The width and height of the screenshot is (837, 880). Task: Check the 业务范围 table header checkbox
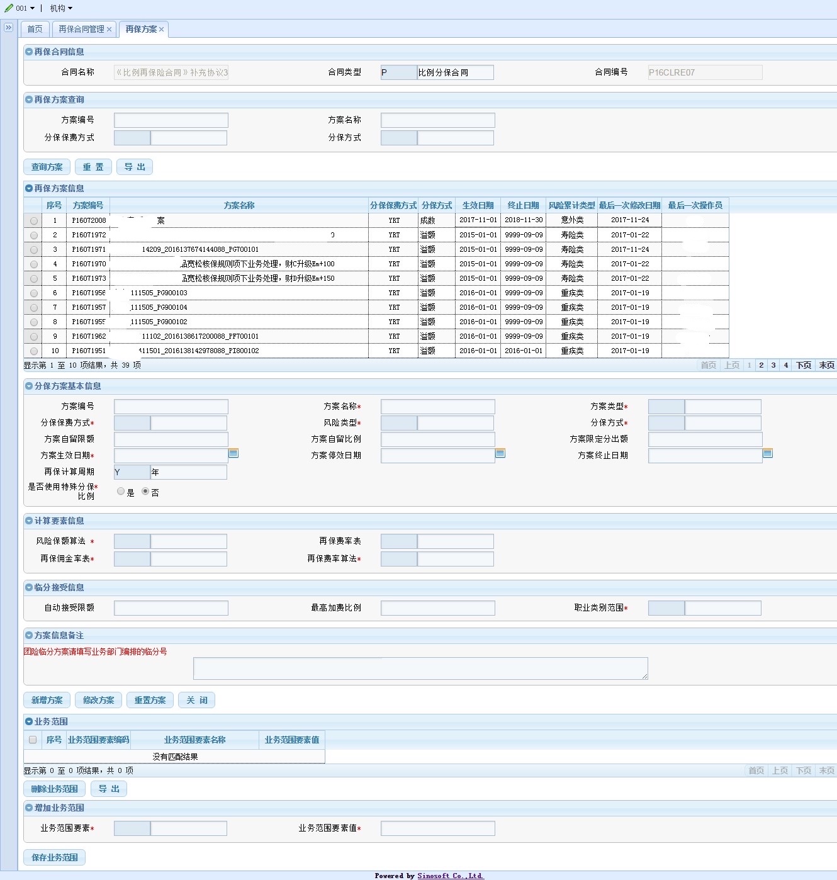[33, 740]
